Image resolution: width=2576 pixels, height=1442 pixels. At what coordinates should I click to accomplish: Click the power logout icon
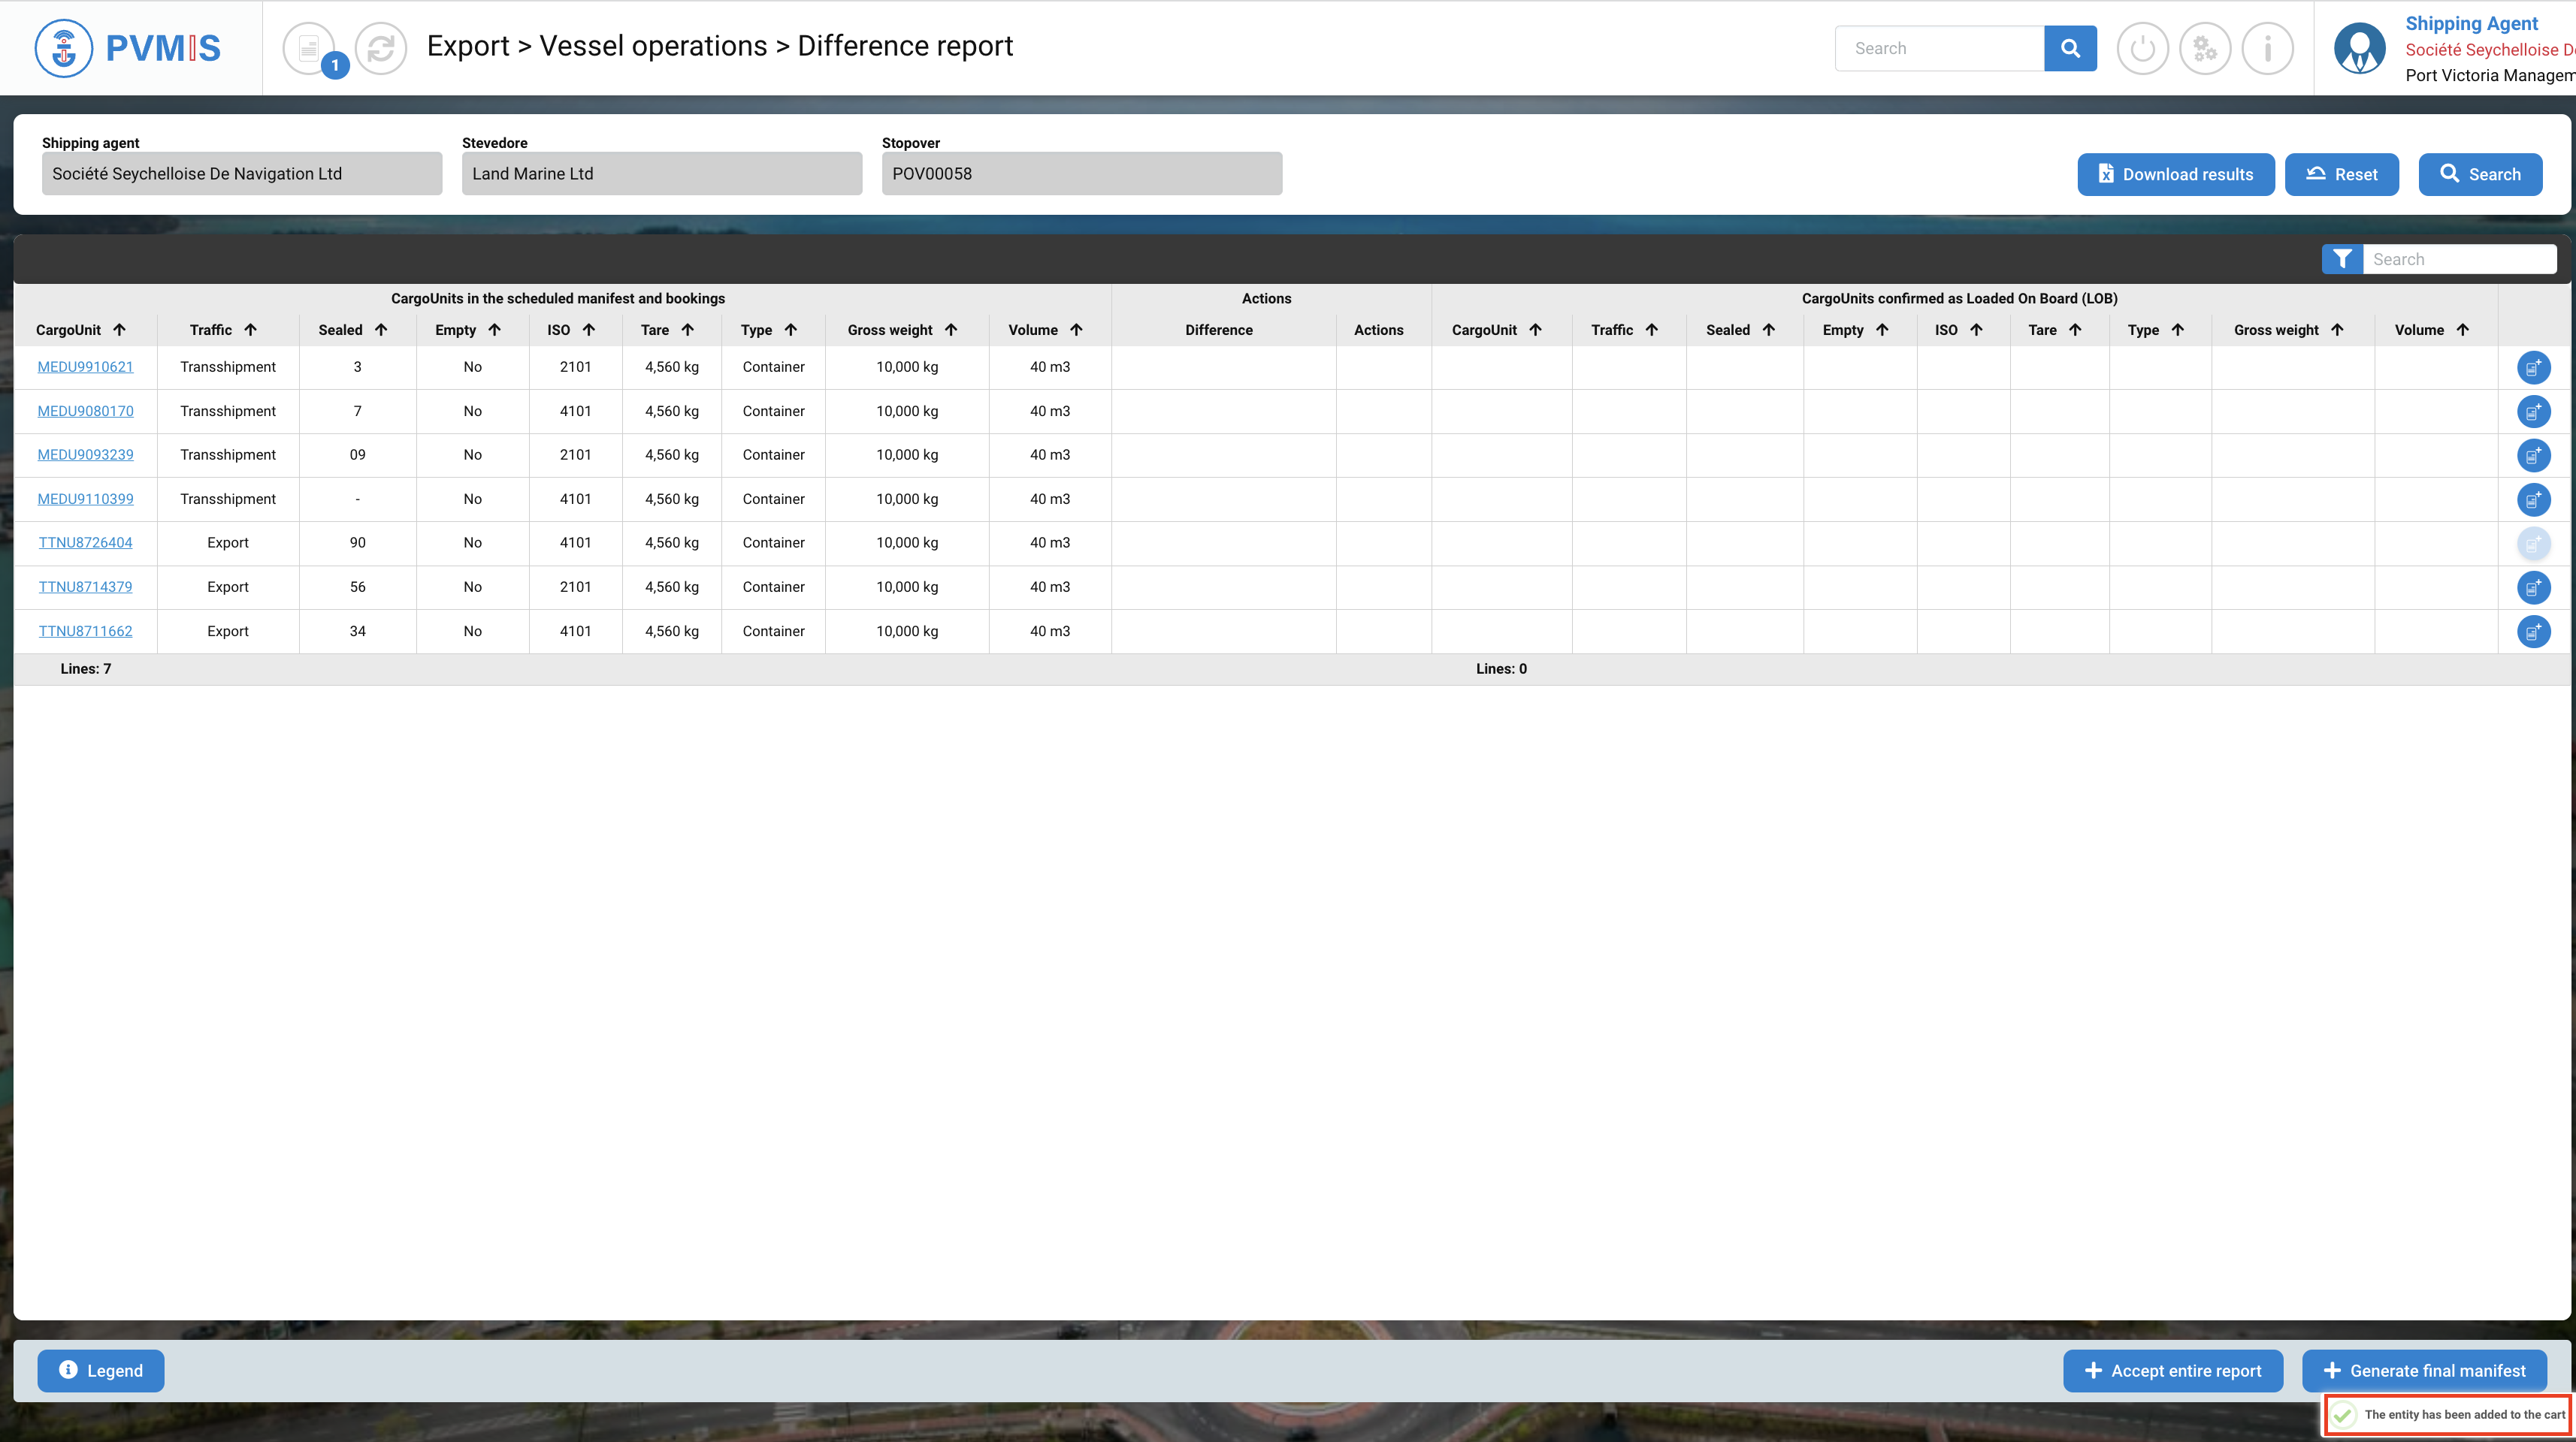2142,48
